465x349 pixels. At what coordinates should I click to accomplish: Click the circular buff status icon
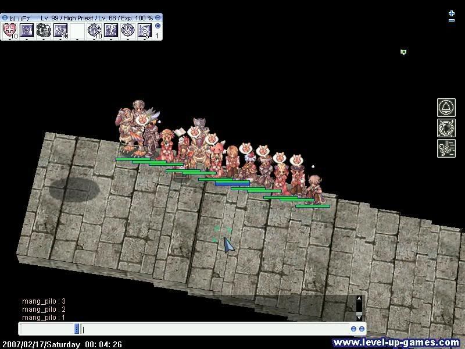pyautogui.click(x=446, y=128)
